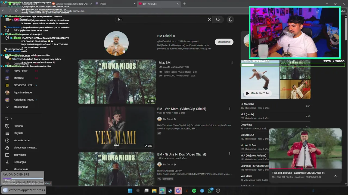Open OBS Studio from taskbar
The width and height of the screenshot is (348, 195).
click(x=218, y=191)
